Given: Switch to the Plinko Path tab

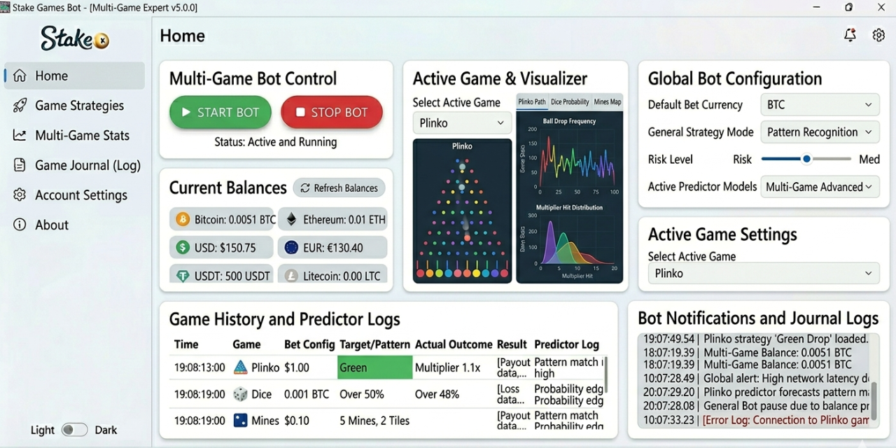Looking at the screenshot, I should coord(532,102).
